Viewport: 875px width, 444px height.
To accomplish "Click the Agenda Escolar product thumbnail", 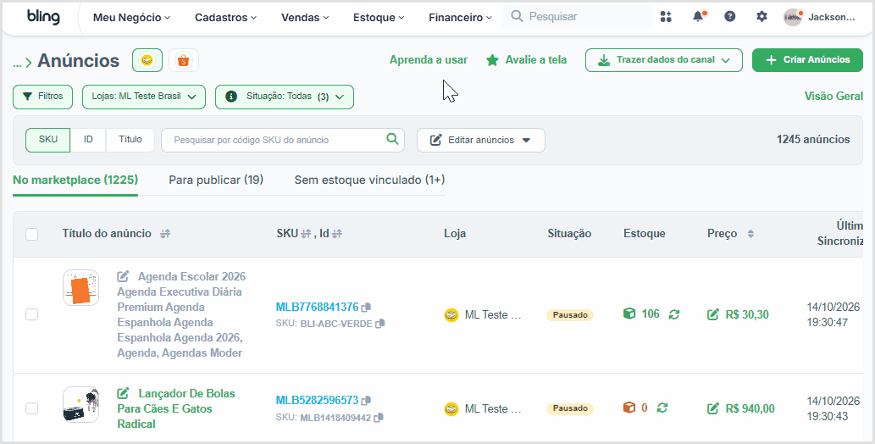I will (x=81, y=287).
